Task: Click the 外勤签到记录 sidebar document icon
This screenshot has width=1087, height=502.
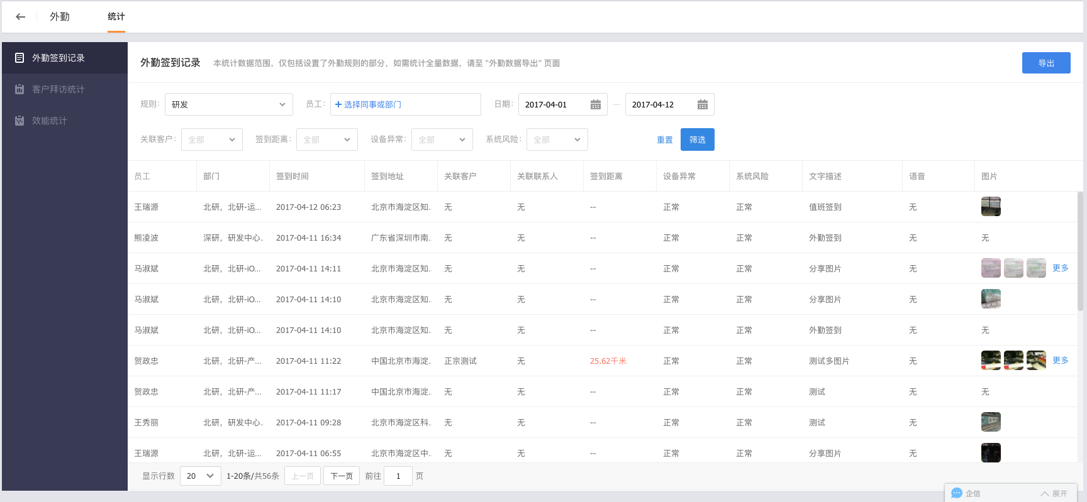Action: [20, 58]
